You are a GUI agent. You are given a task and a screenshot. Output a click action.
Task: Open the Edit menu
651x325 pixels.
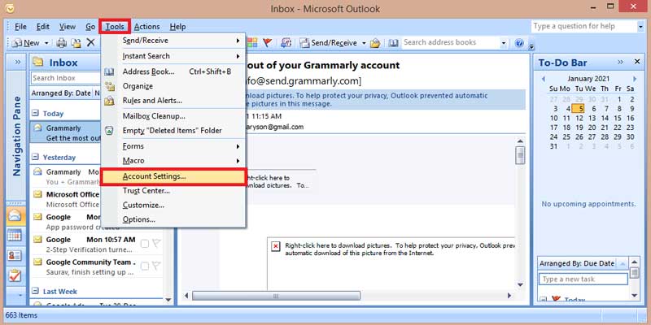click(x=43, y=27)
